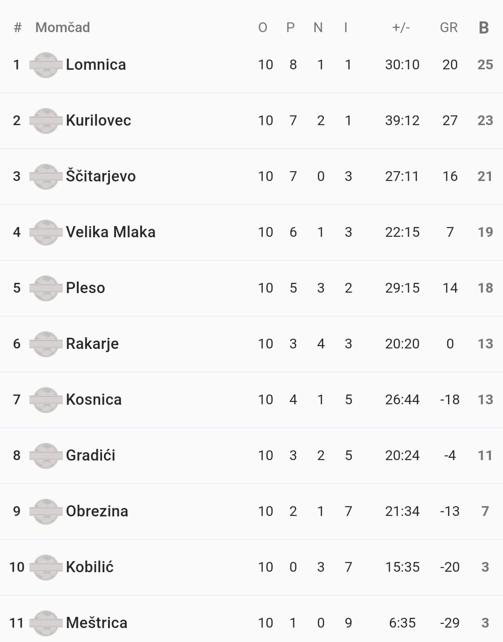The height and width of the screenshot is (642, 503).
Task: Click the Meštrica team crest icon
Action: tap(46, 623)
